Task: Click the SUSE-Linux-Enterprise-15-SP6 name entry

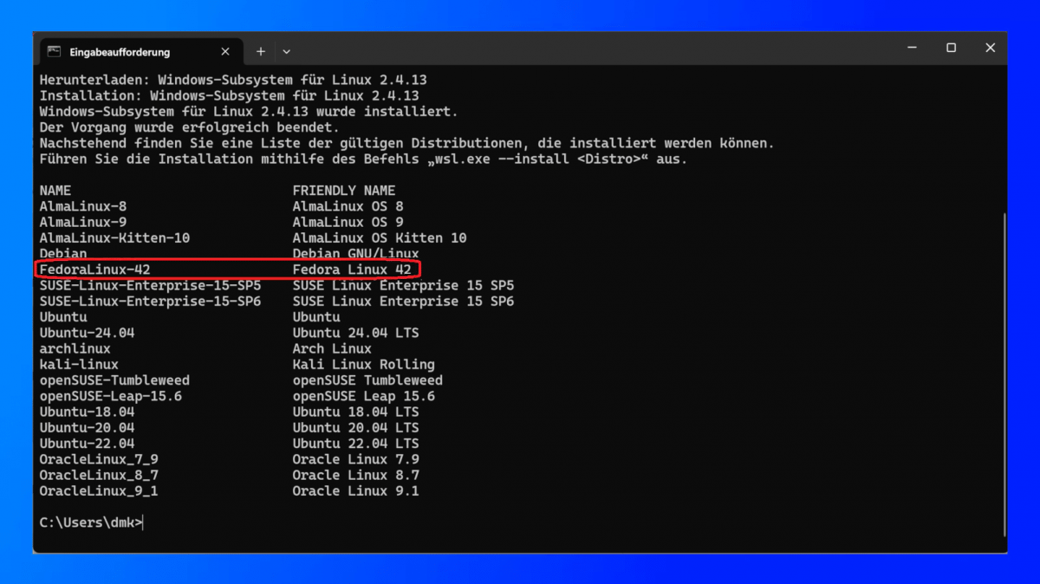Action: pos(150,302)
